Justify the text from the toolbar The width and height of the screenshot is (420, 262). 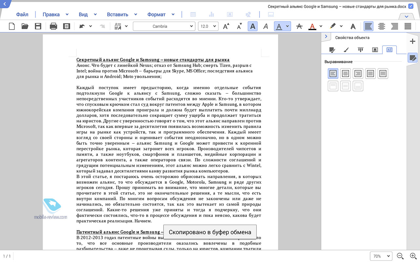(x=408, y=26)
